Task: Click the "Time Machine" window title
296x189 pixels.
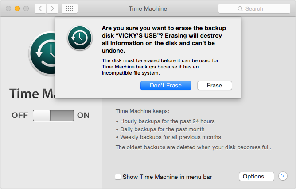Action: click(148, 9)
